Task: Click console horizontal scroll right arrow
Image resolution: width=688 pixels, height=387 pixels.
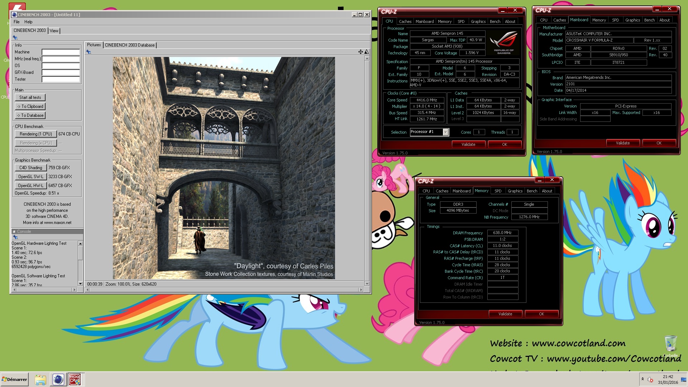Action: (x=75, y=290)
